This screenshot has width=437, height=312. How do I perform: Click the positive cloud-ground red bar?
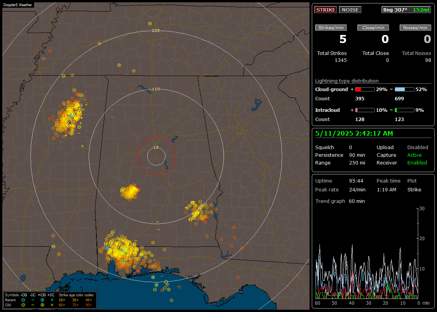(365, 90)
